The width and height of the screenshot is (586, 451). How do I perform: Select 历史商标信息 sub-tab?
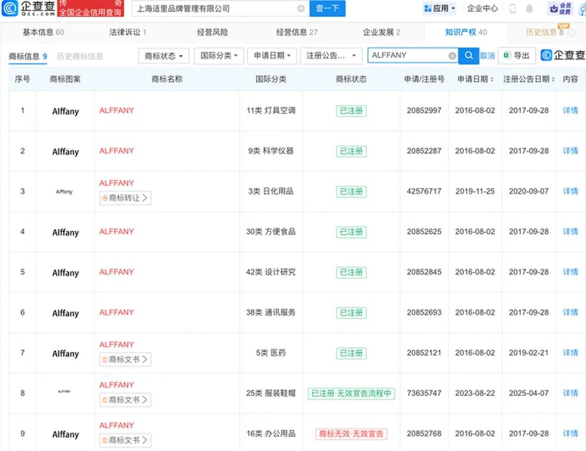pos(80,56)
